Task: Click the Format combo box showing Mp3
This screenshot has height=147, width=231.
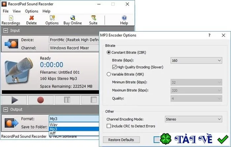Action: point(74,119)
